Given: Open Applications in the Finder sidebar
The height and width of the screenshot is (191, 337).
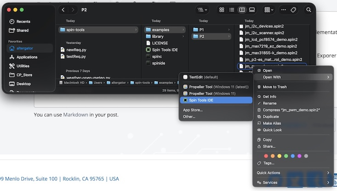Looking at the screenshot, I should point(27,57).
